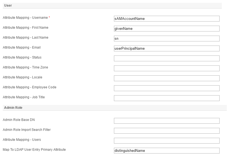Click the Admin Role section header

(13, 108)
